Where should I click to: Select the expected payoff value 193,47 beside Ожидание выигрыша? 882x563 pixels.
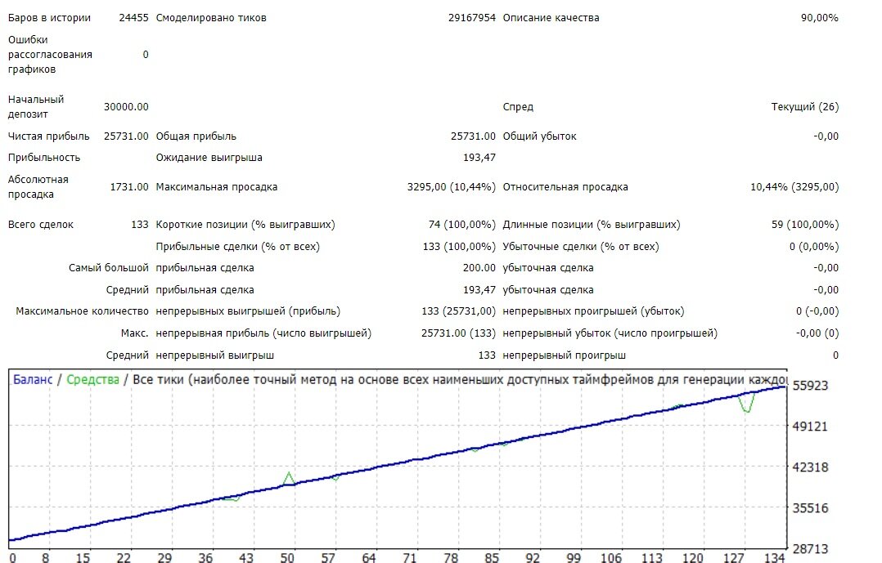479,158
